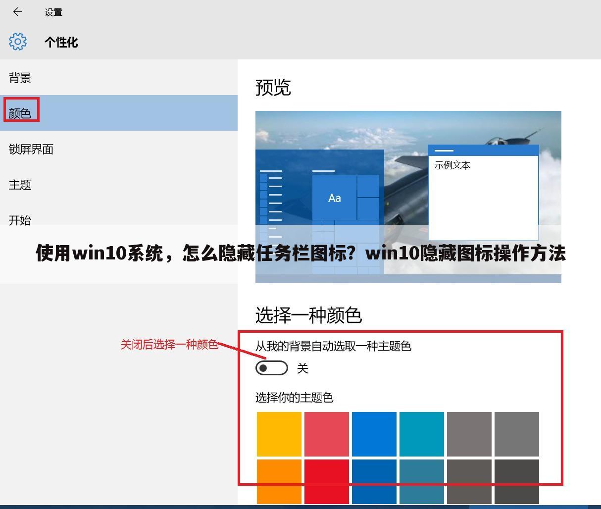Toggle automatic accent color from background
601x509 pixels.
click(x=272, y=368)
